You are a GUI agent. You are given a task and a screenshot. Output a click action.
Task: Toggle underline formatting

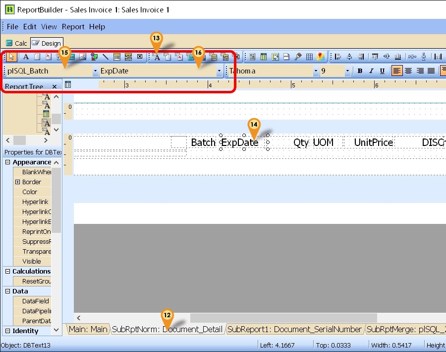[x=383, y=70]
